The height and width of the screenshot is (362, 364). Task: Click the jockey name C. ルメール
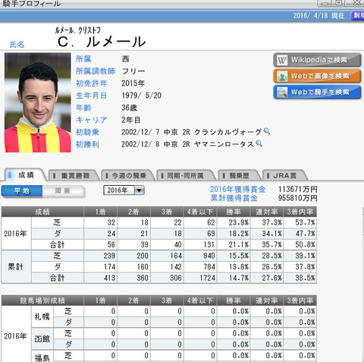[102, 42]
